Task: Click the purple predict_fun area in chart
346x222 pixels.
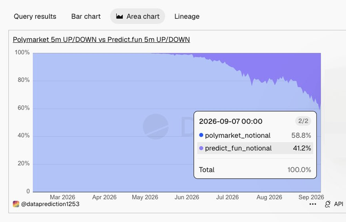Action: pos(287,66)
